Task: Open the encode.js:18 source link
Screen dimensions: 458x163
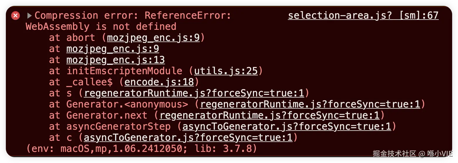Action: click(x=159, y=82)
